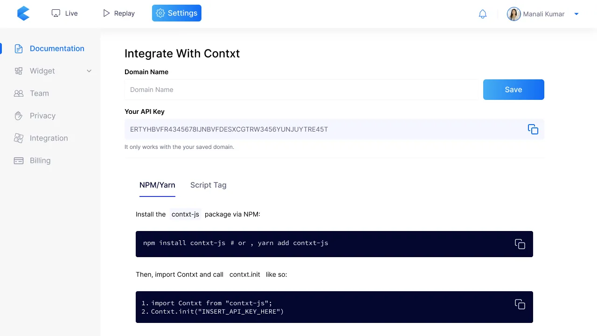The image size is (597, 336).
Task: Open the Replay section label
Action: [x=125, y=13]
